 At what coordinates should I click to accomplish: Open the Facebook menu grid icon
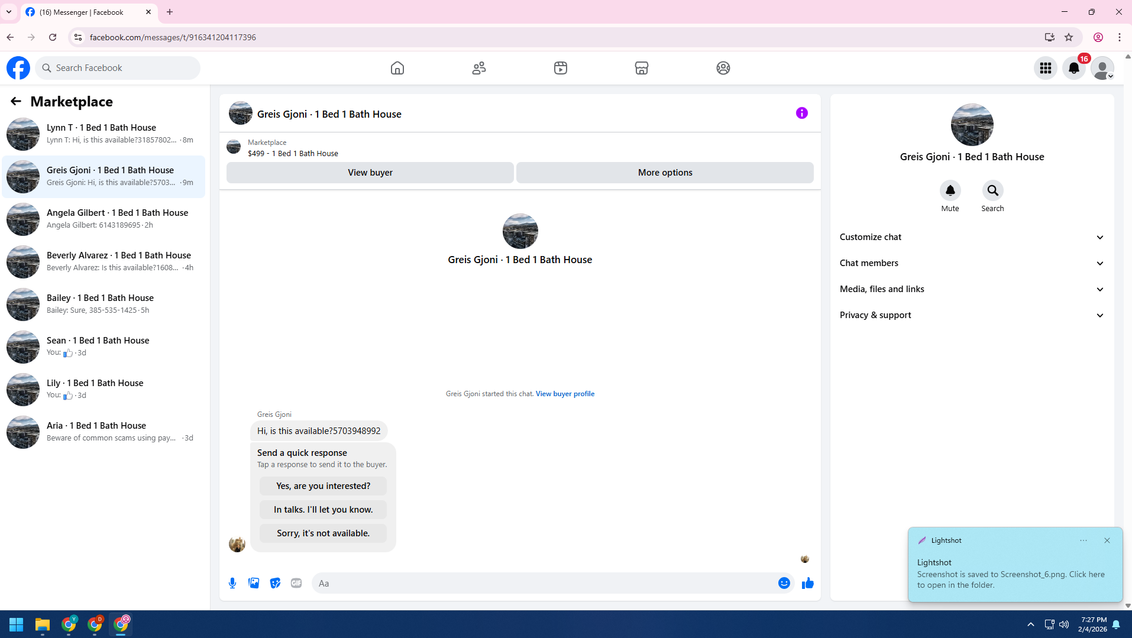(x=1046, y=68)
